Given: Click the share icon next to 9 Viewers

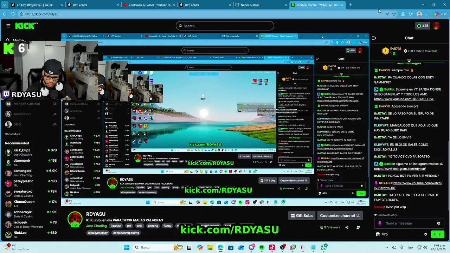Looking at the screenshot, I should pos(347,227).
